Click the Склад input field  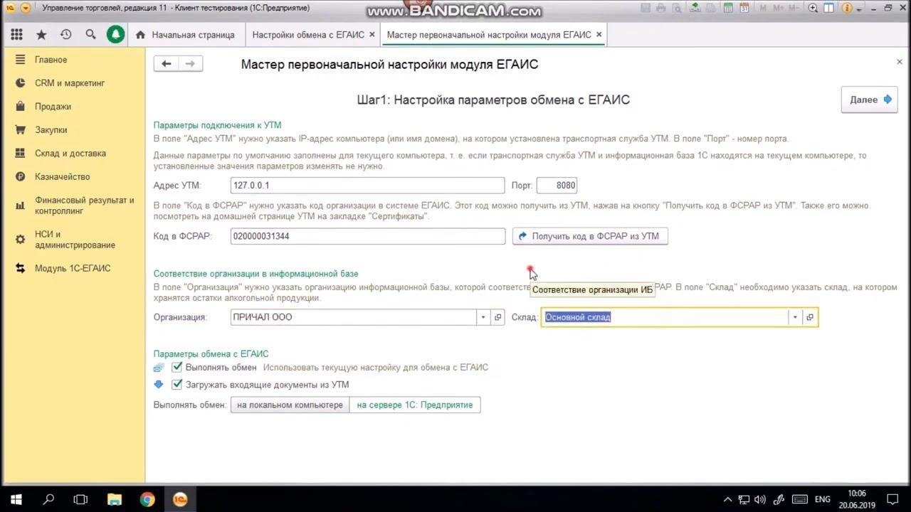(x=664, y=317)
